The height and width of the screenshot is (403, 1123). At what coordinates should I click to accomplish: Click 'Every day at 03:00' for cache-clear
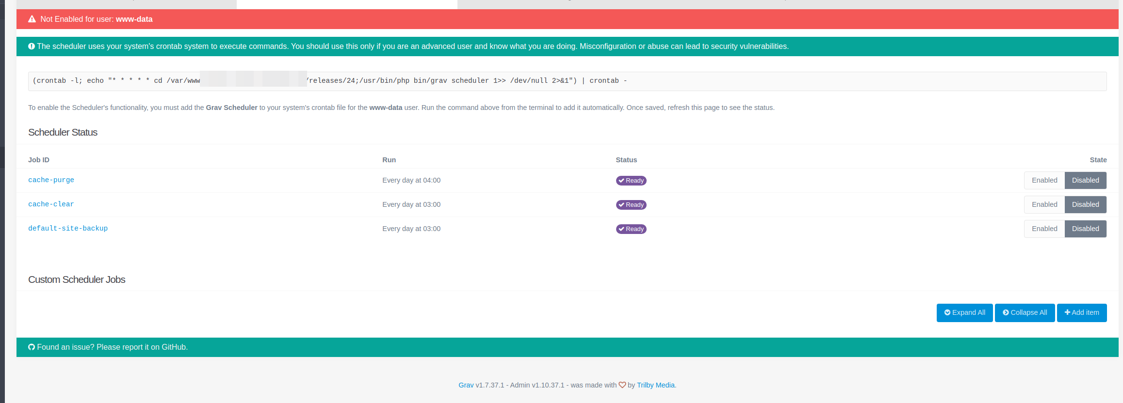tap(411, 204)
